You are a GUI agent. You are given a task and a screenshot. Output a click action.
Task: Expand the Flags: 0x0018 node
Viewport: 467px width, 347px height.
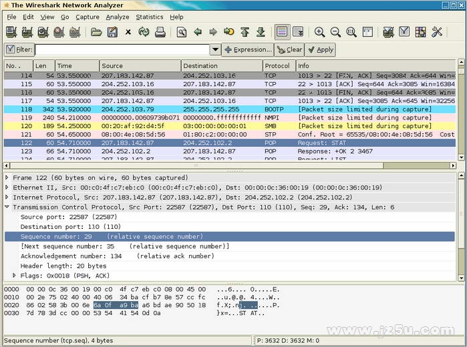point(14,276)
